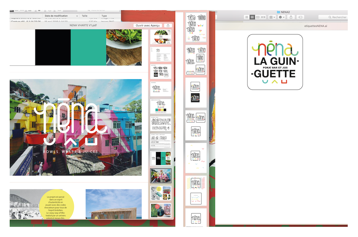
Task: Select the salad bowl cover page thumbnail
Action: tap(161, 37)
